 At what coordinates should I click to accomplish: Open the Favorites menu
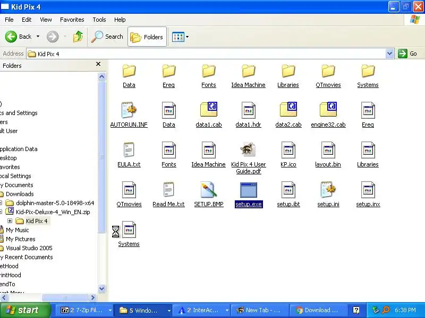click(72, 20)
